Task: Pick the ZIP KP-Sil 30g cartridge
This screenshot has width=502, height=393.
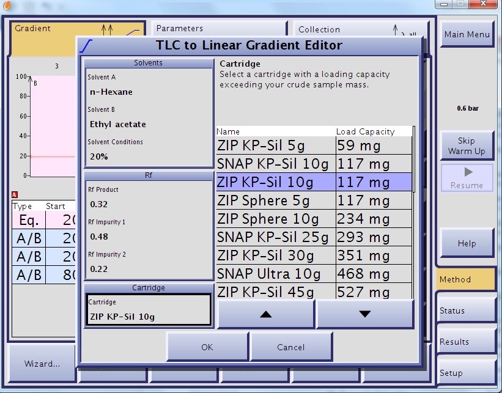Action: click(314, 255)
